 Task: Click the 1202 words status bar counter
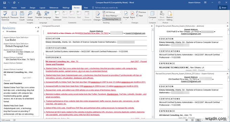(x=6, y=120)
